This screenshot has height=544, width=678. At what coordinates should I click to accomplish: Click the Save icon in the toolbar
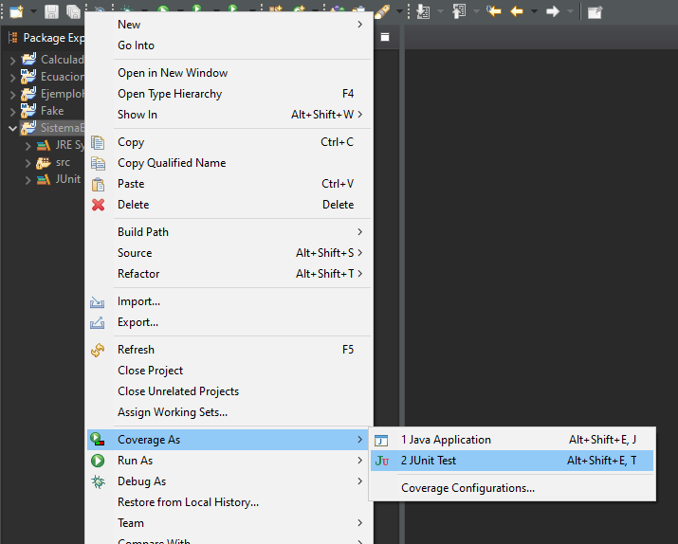pos(50,11)
